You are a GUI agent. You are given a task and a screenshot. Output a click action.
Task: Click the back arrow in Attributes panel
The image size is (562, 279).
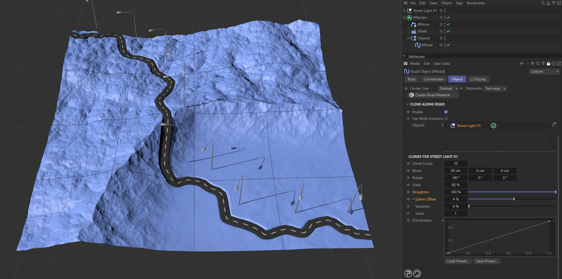[521, 63]
